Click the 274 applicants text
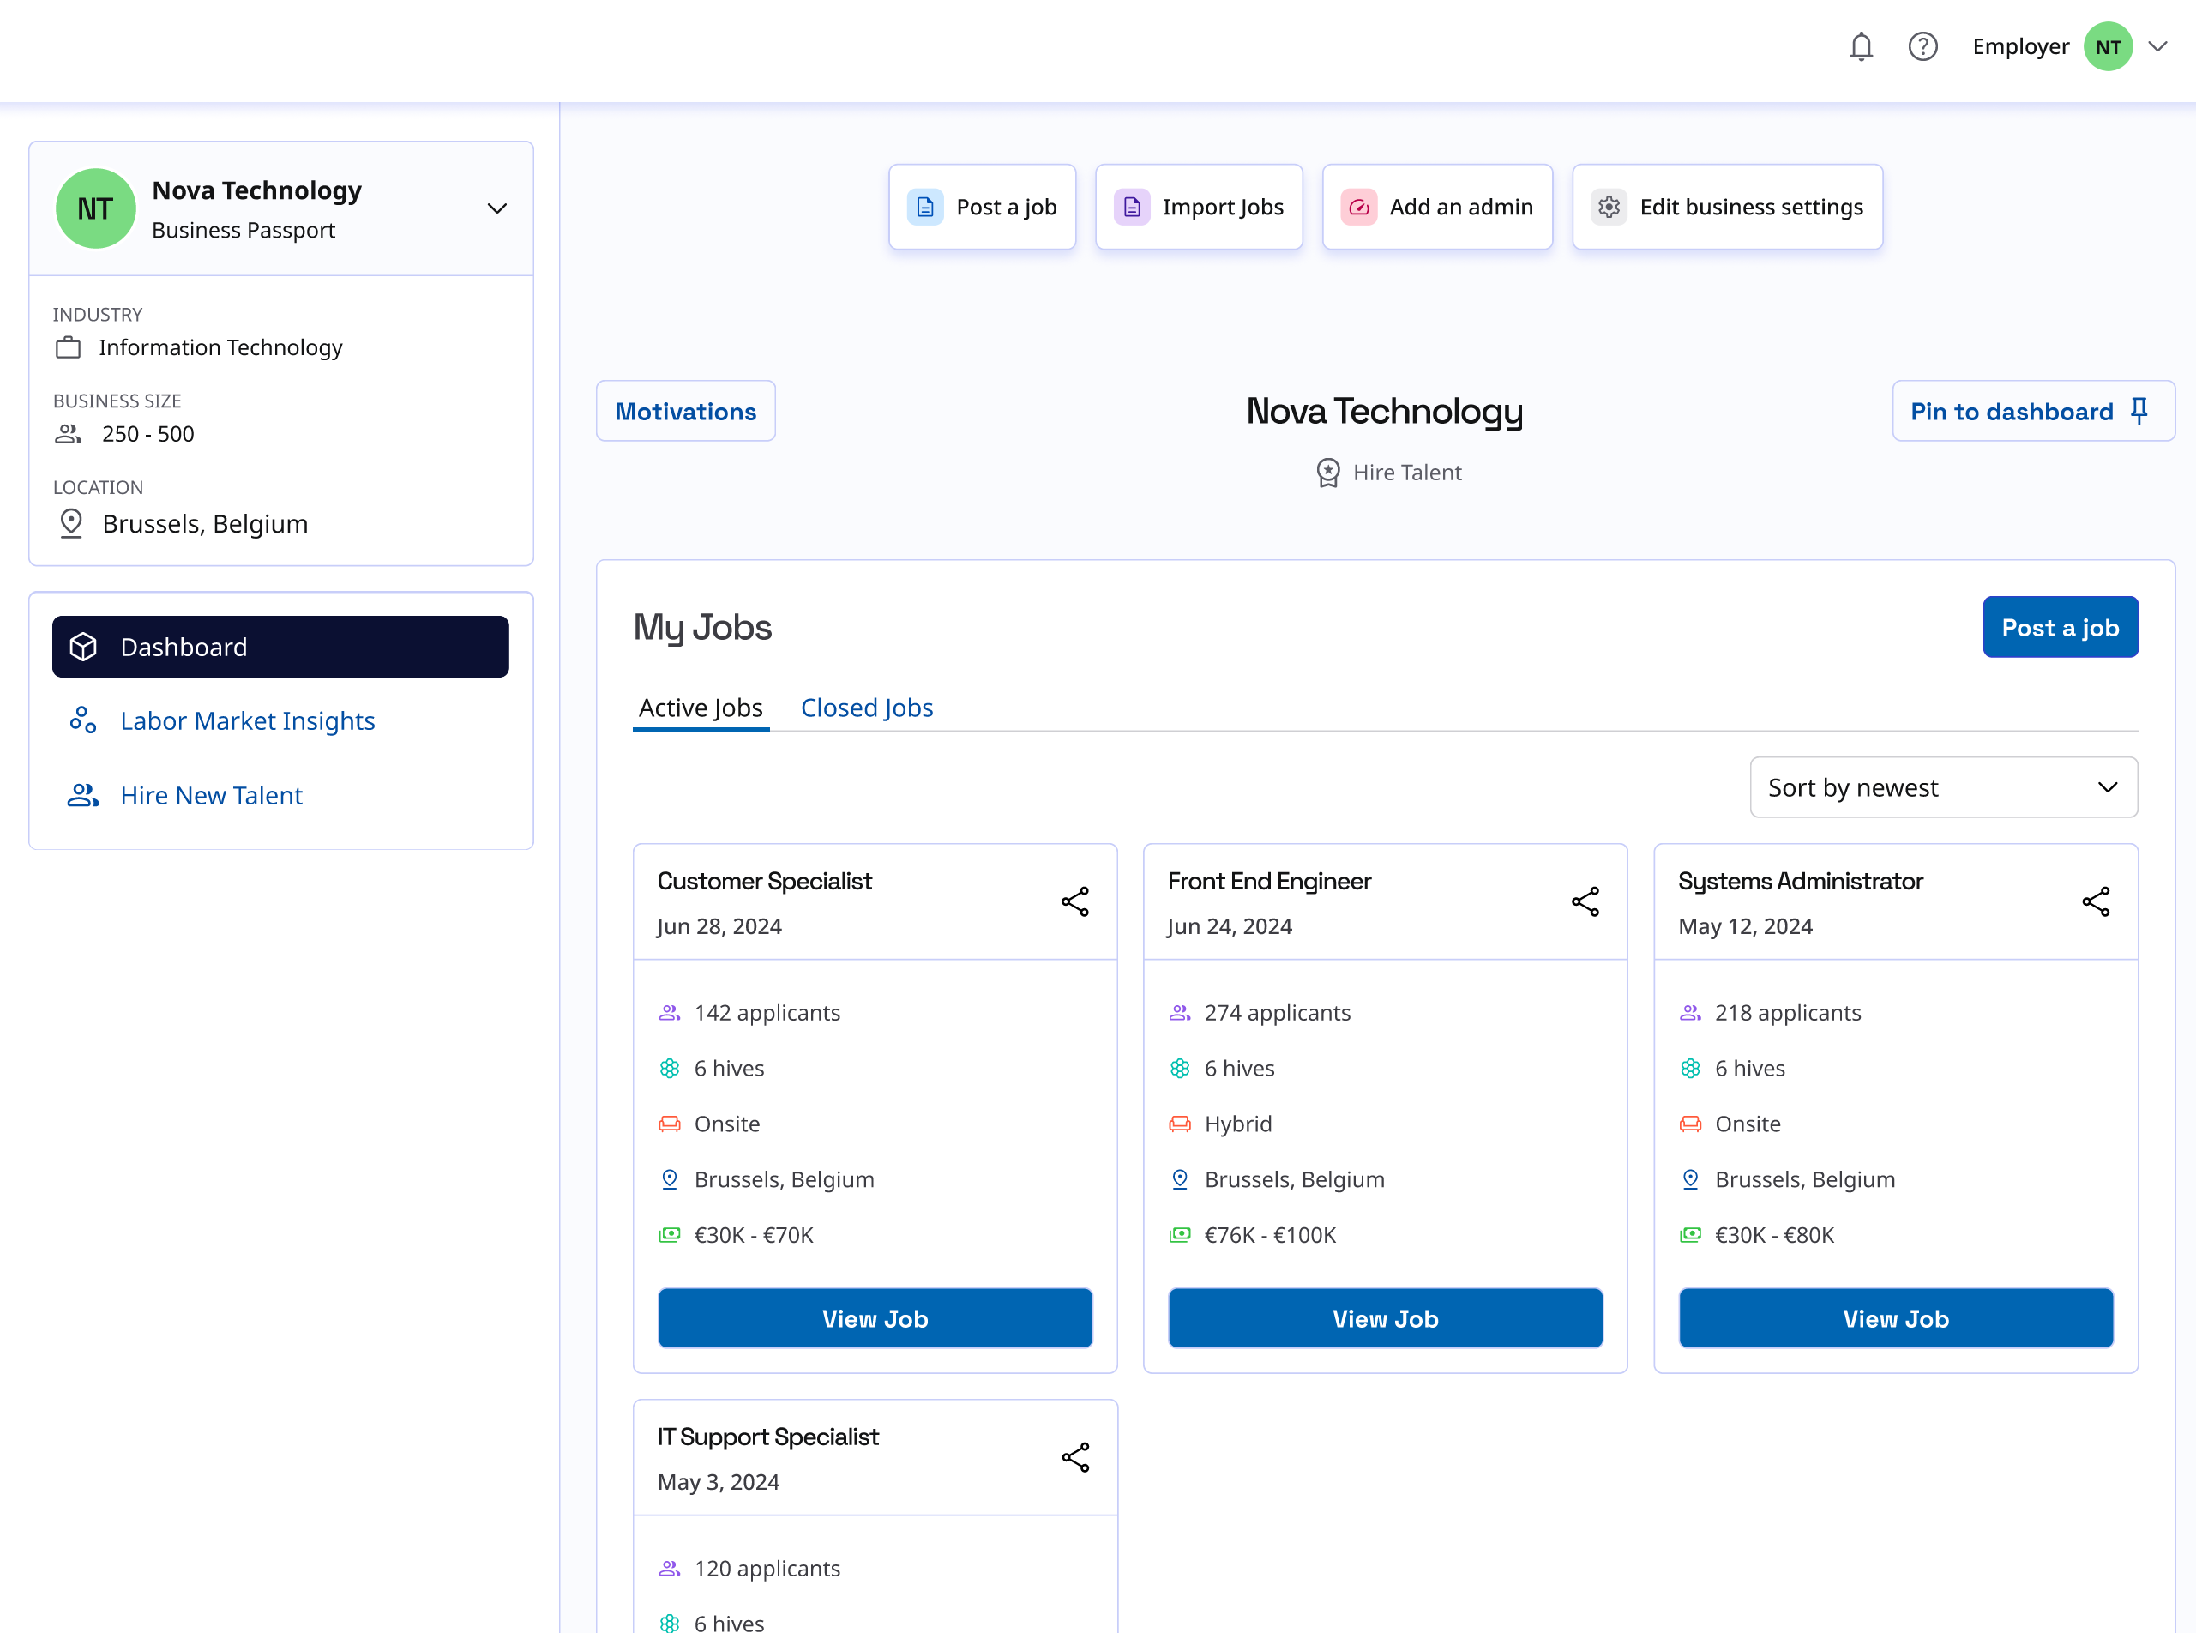 click(1277, 1013)
